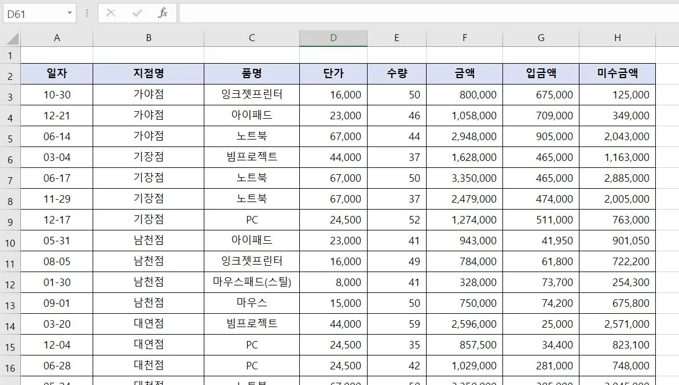
Task: Click the 입금액 header cell
Action: [541, 74]
